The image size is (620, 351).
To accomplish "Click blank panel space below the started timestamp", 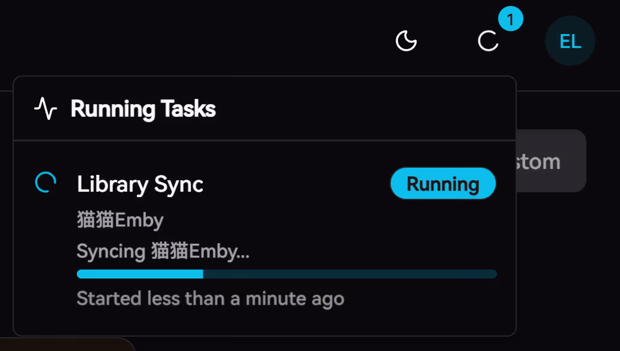I will coord(264,322).
